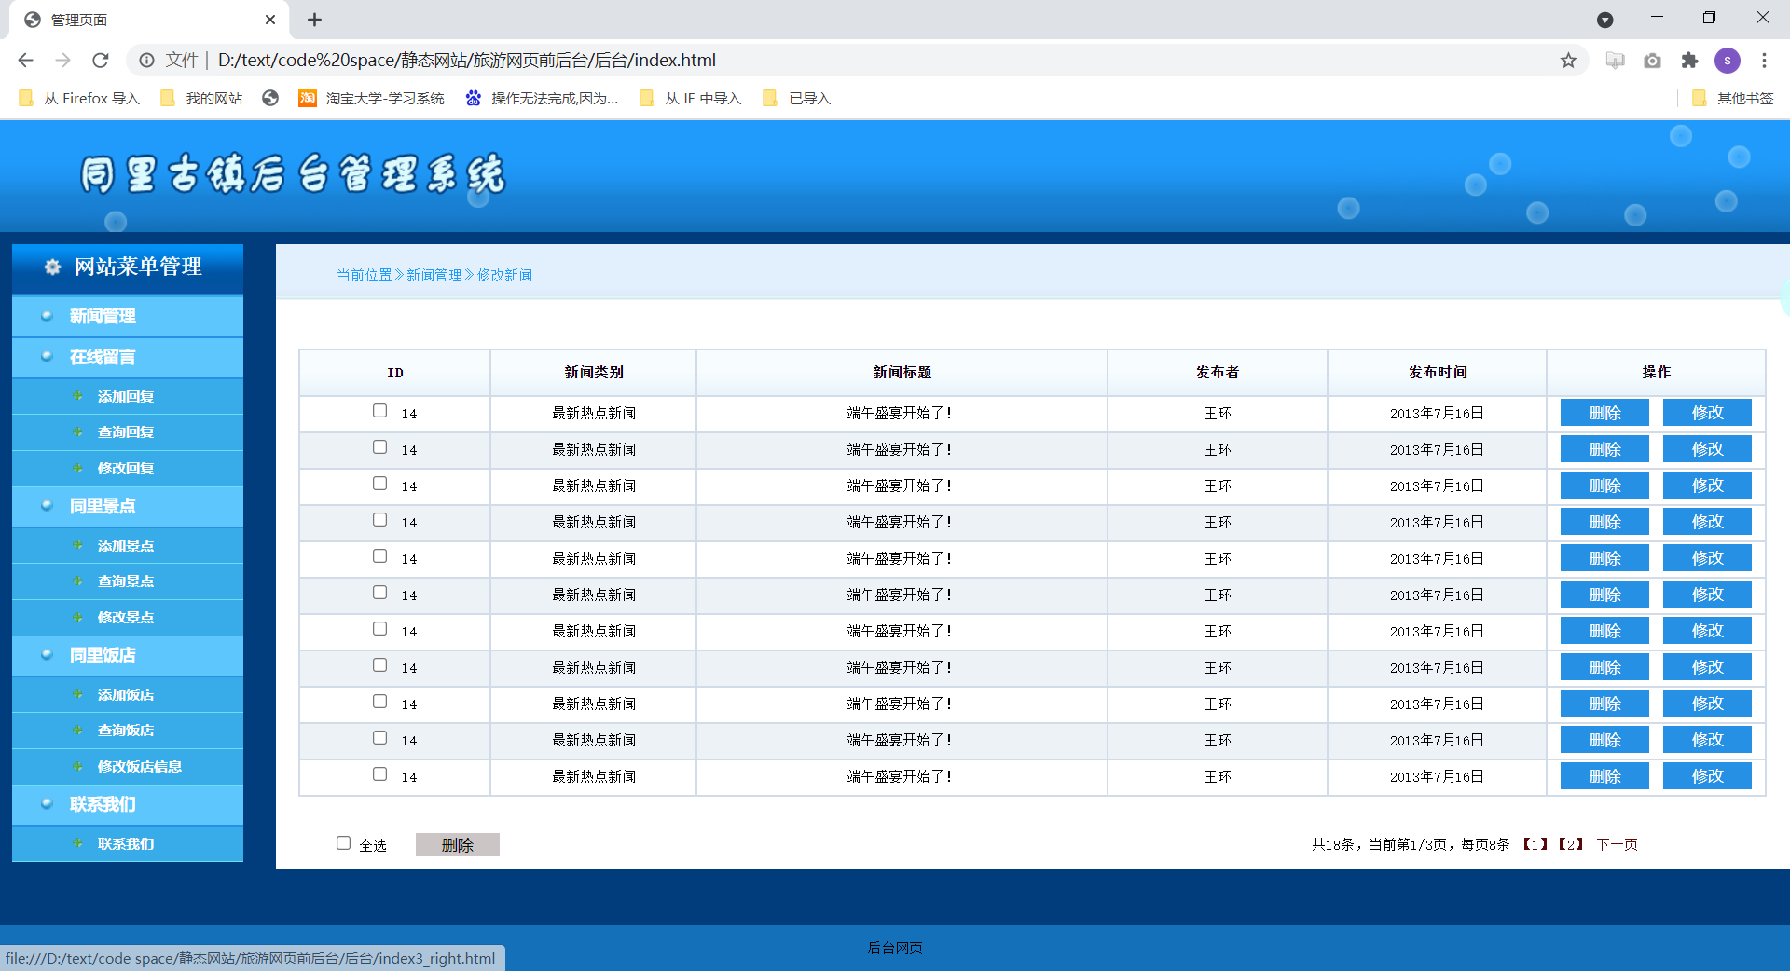The height and width of the screenshot is (971, 1790).
Task: Open 查询景点 in the sidebar
Action: [126, 581]
